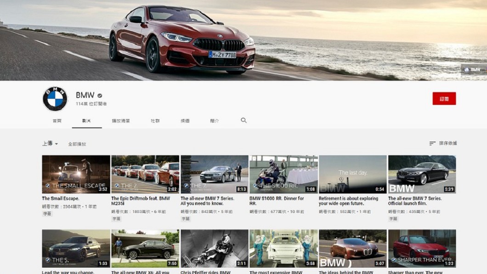The height and width of the screenshot is (274, 487).
Task: Click the Retirement is about exploring title
Action: 348,201
